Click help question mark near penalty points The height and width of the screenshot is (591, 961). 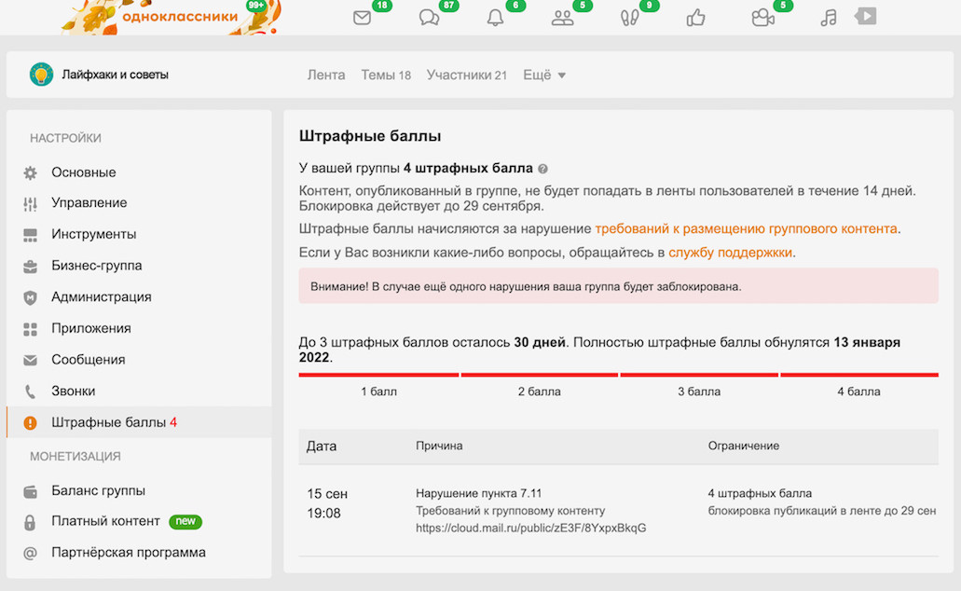click(x=542, y=169)
